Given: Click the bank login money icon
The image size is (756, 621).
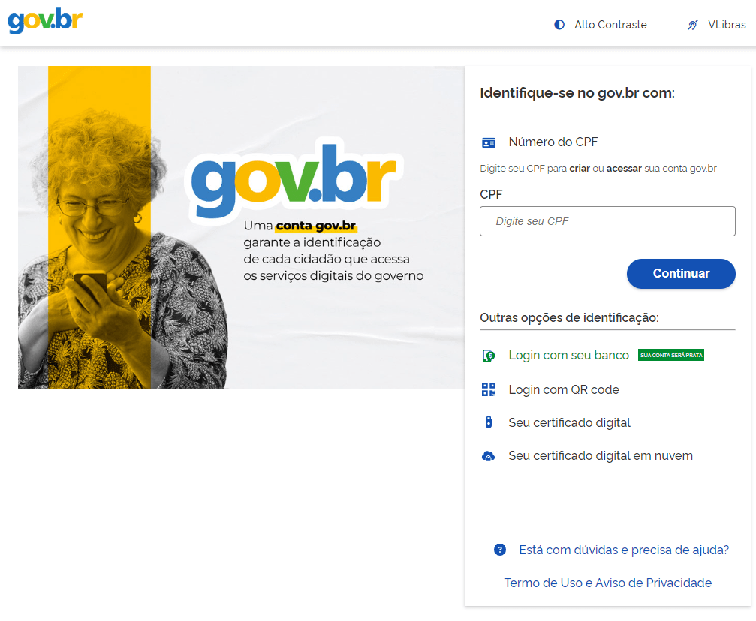Looking at the screenshot, I should pyautogui.click(x=489, y=355).
